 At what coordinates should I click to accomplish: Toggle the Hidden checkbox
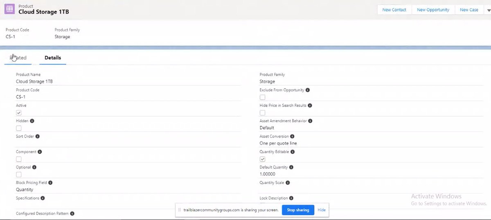click(x=19, y=128)
